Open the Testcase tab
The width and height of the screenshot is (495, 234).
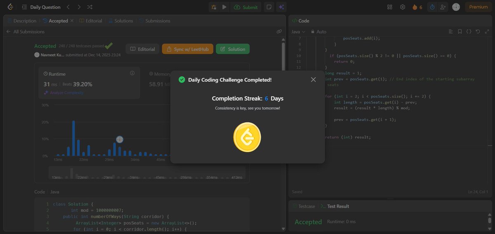pyautogui.click(x=303, y=206)
